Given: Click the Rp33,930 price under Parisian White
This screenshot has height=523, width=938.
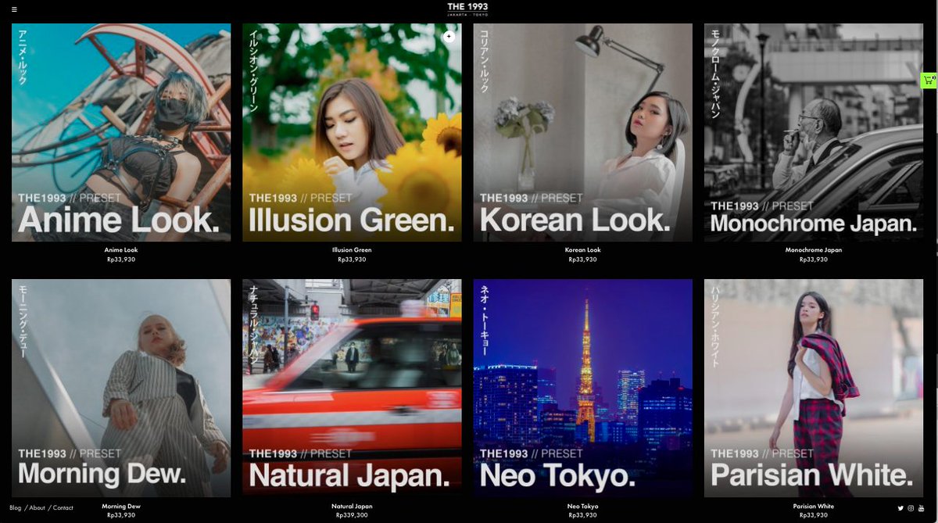Looking at the screenshot, I should tap(814, 516).
